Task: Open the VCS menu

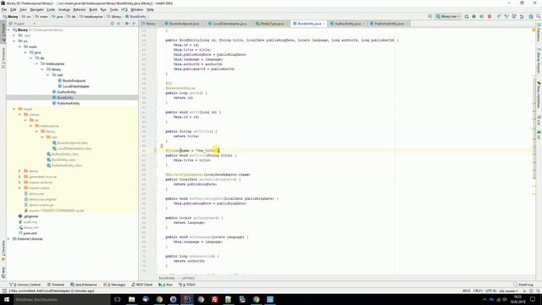Action: [124, 9]
